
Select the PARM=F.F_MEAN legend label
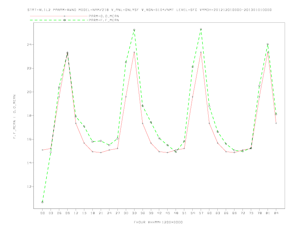(104, 20)
